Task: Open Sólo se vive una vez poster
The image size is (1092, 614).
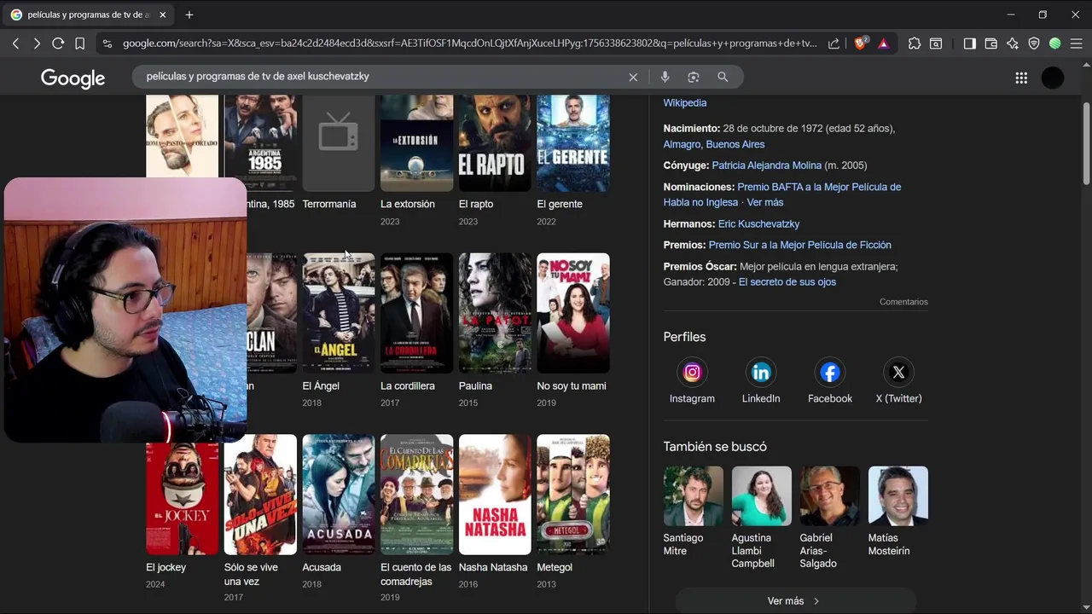Action: pyautogui.click(x=260, y=495)
